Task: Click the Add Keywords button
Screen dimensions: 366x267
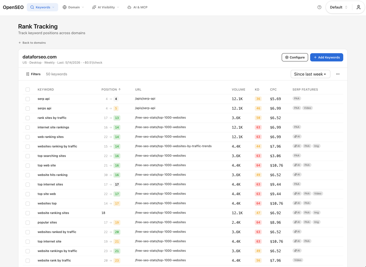Action: tap(327, 57)
